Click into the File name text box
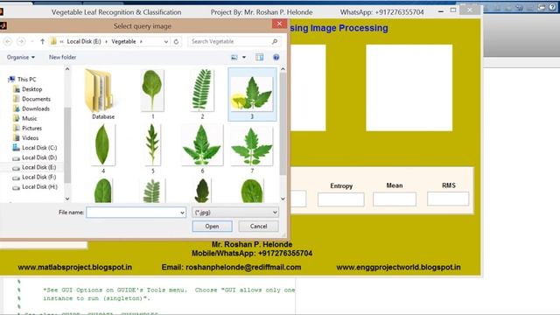The width and height of the screenshot is (560, 315). 133,213
